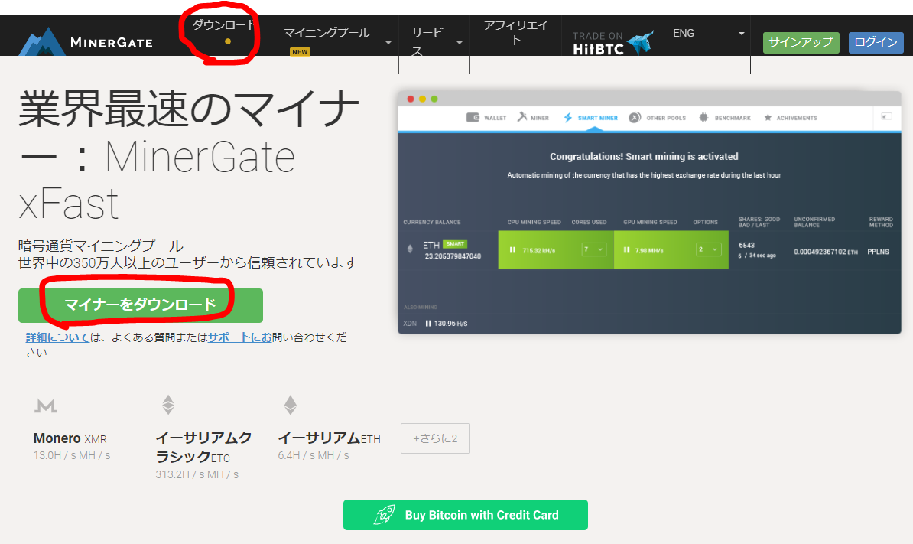Pause CPU mining at 715.32 kH/s
The image size is (913, 544).
click(x=512, y=250)
